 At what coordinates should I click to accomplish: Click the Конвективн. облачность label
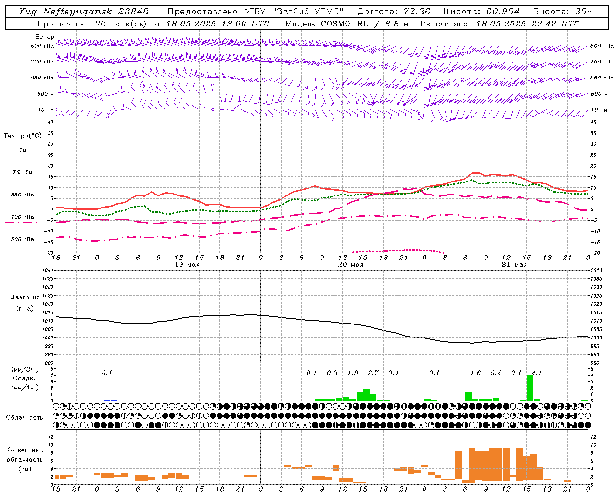25,455
